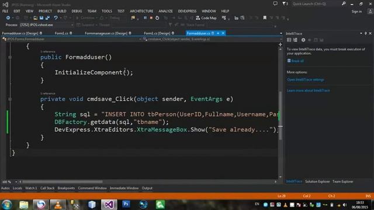
Task: Show IntelliTrace calls view icon
Action: 295,40
